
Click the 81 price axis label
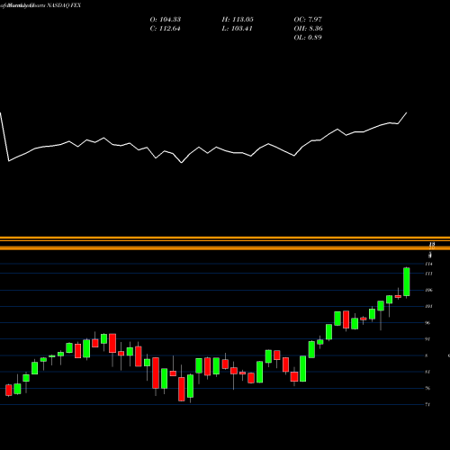427,372
